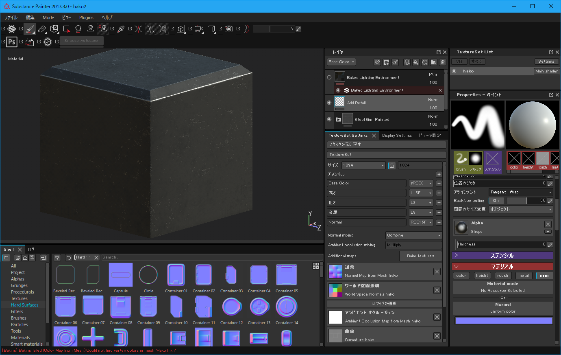Click the shelf filter funnel icon
561x355 pixels.
point(57,258)
